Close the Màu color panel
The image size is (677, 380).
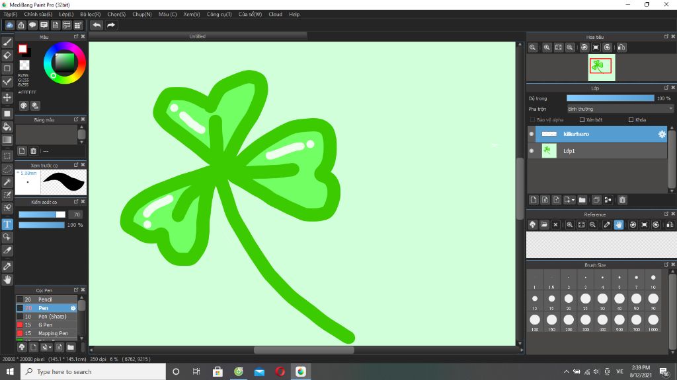coord(83,37)
